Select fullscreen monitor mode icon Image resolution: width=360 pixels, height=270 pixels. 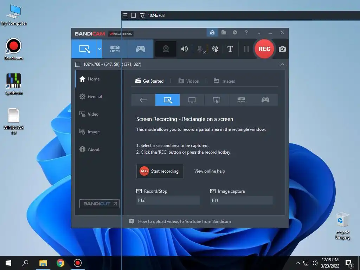(x=192, y=100)
